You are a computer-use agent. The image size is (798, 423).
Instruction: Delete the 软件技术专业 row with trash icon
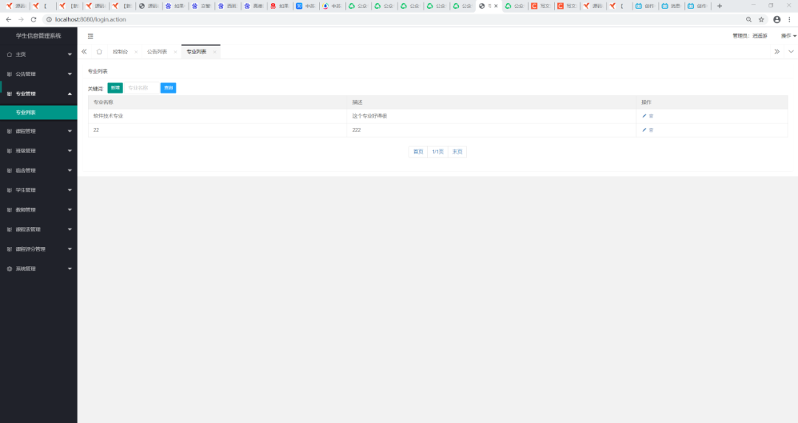click(651, 116)
